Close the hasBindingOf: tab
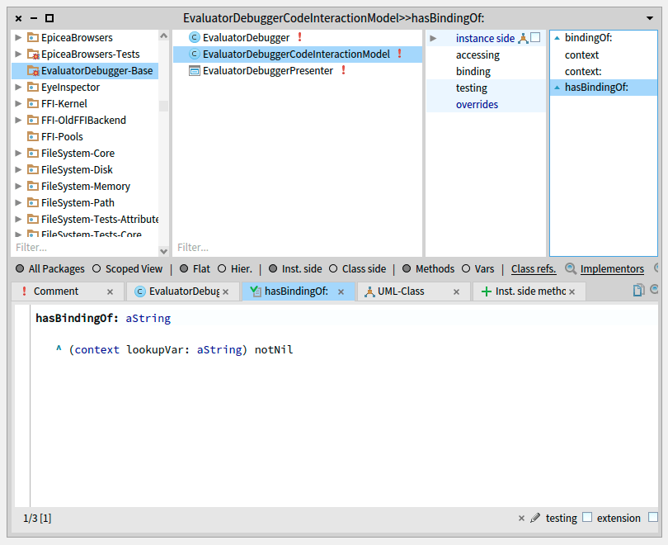This screenshot has height=545, width=668. (341, 291)
